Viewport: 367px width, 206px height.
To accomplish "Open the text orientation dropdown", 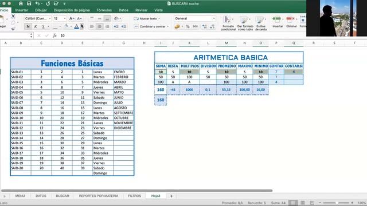I will tap(117, 18).
